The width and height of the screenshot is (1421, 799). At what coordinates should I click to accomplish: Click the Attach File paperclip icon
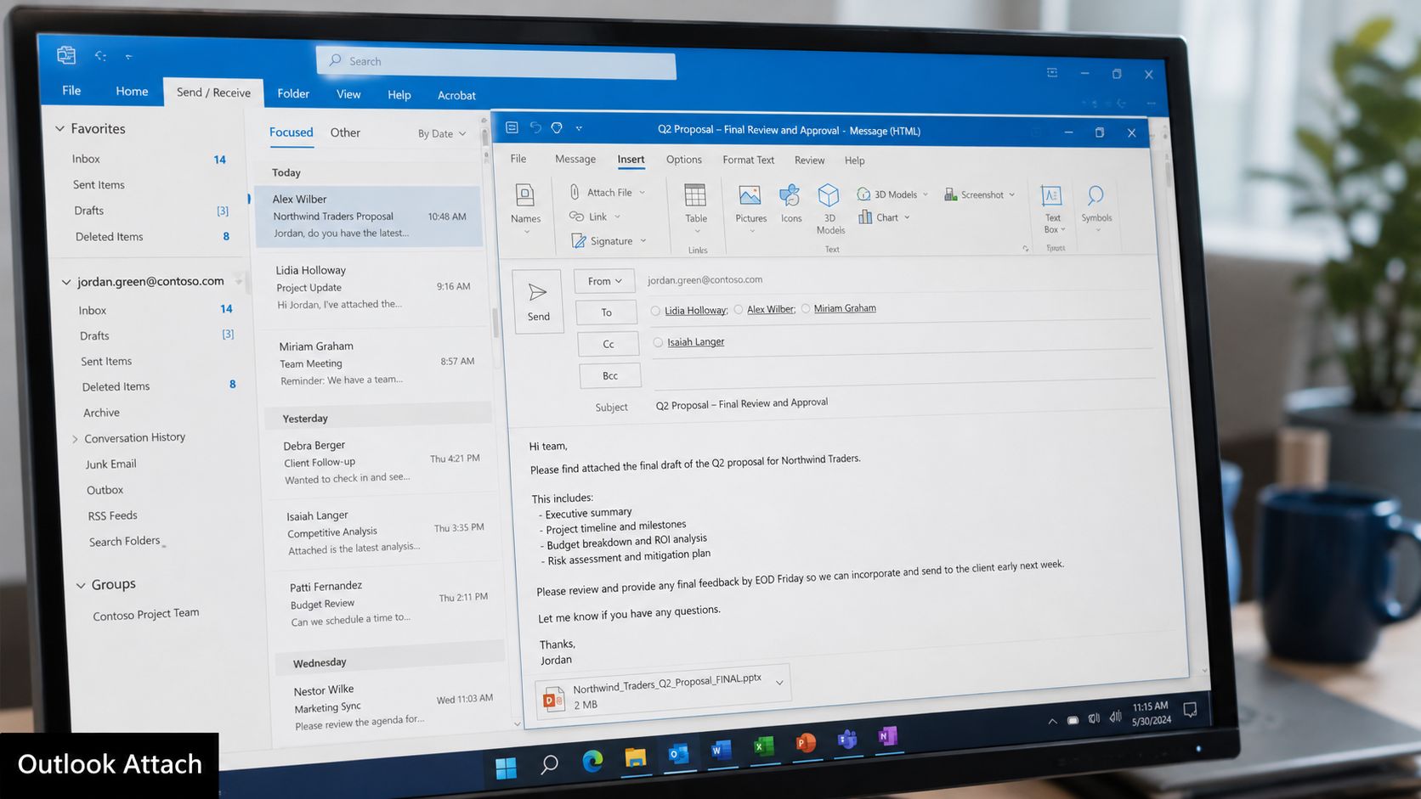pyautogui.click(x=575, y=192)
